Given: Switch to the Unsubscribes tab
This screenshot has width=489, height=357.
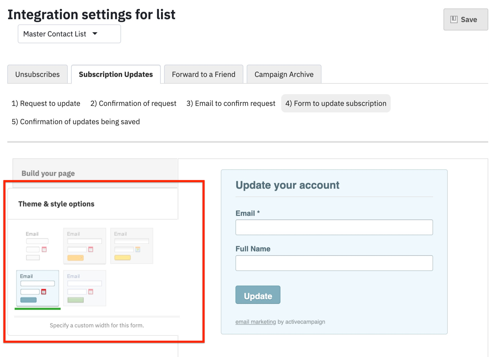Looking at the screenshot, I should (37, 74).
